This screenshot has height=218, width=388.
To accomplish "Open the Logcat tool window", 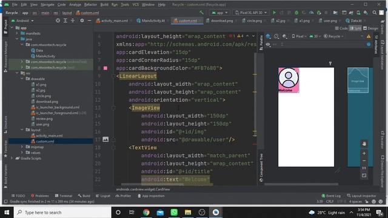I will coord(103,196).
